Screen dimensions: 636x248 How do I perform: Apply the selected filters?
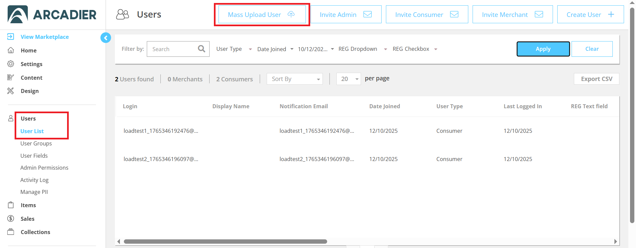pyautogui.click(x=543, y=49)
